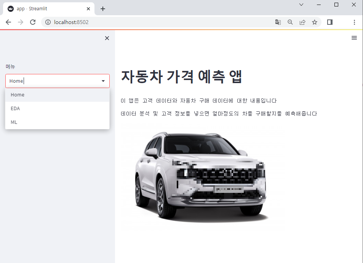Share this page icon

point(302,22)
